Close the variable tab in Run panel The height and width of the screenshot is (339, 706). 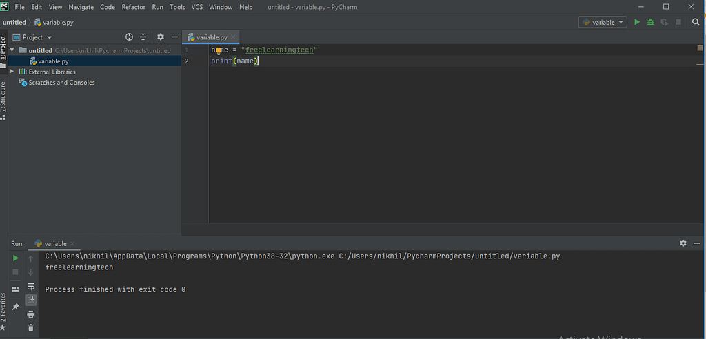72,243
